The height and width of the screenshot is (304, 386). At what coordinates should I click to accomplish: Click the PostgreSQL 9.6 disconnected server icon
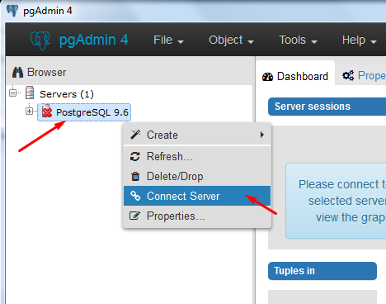point(47,112)
